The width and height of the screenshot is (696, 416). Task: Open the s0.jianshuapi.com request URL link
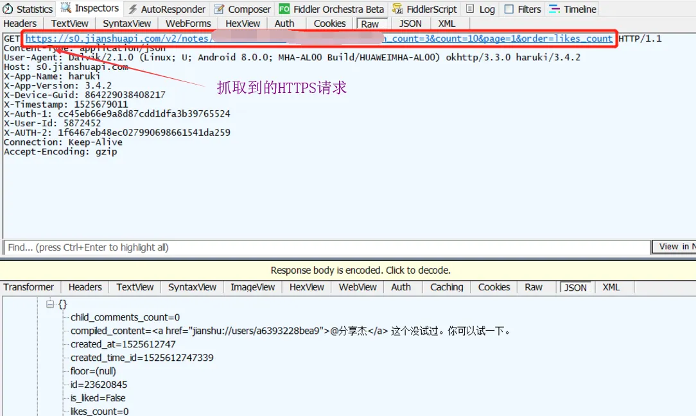pyautogui.click(x=117, y=38)
